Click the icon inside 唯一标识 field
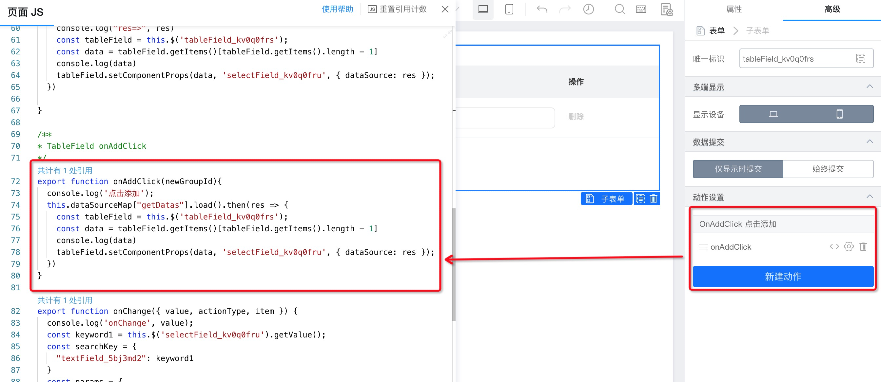The image size is (881, 382). pos(860,59)
